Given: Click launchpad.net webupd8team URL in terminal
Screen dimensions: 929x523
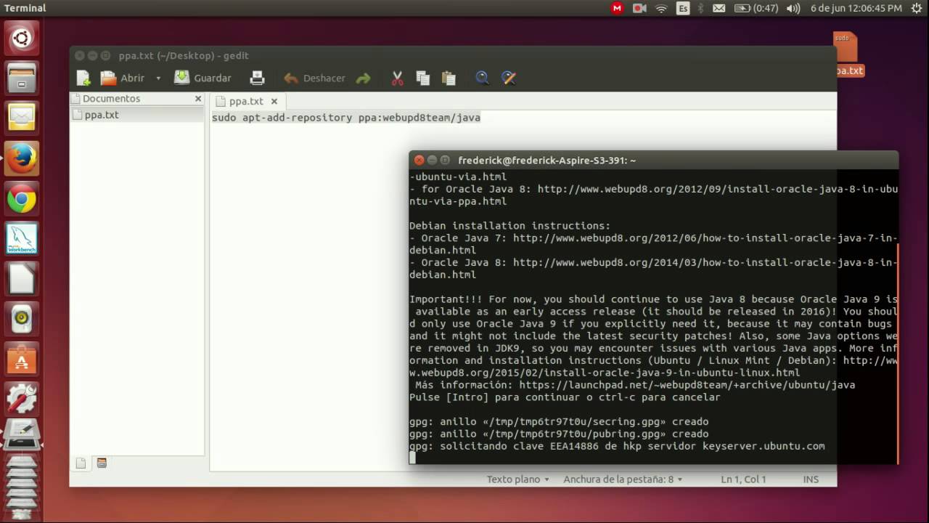Looking at the screenshot, I should point(687,385).
